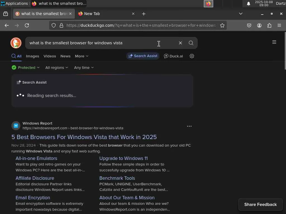Image resolution: width=286 pixels, height=214 pixels.
Task: Click the DuckDuckGo logo
Action: 16,43
